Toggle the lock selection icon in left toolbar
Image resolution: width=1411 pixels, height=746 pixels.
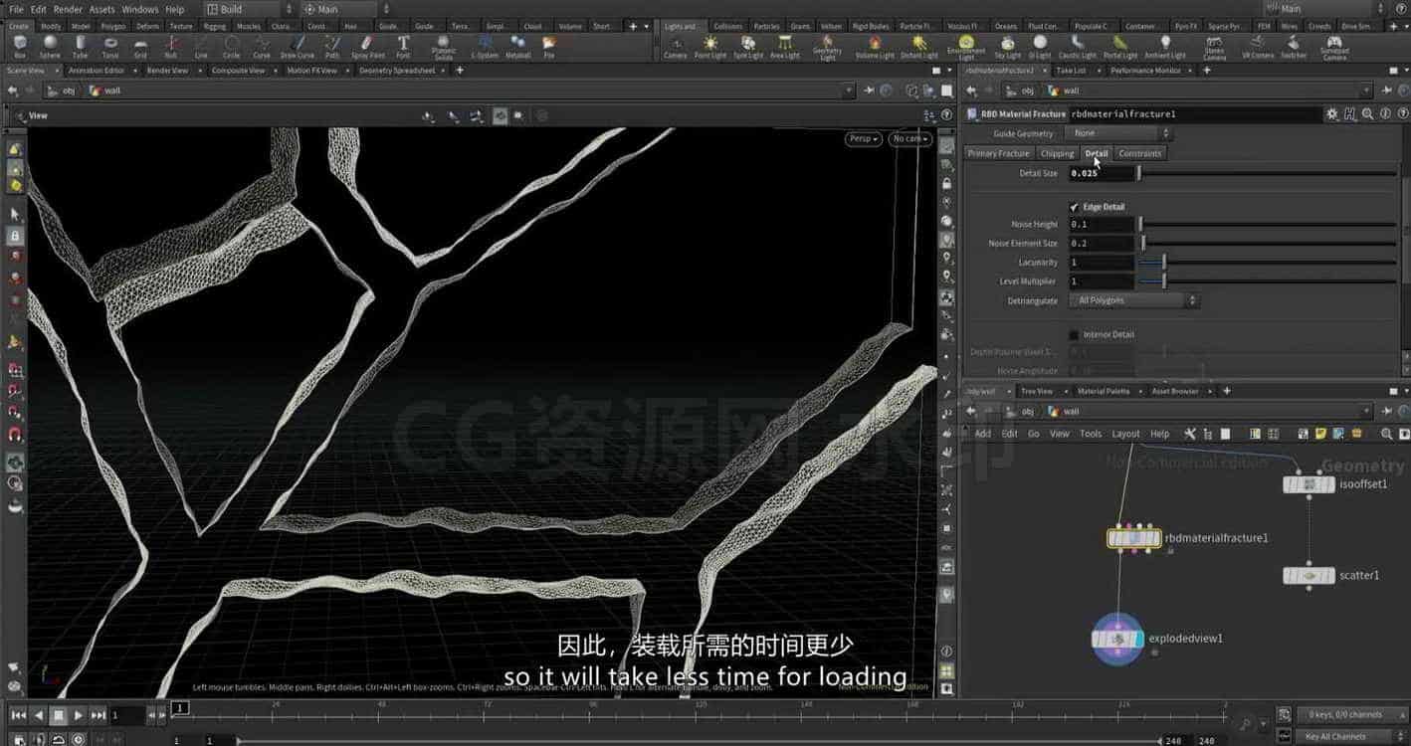[x=15, y=236]
